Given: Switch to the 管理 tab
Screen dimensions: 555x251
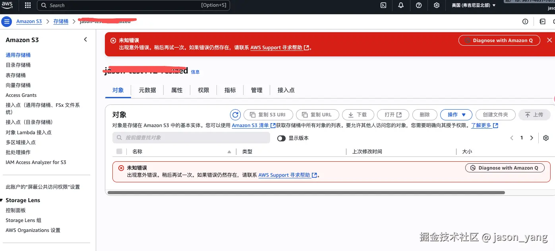Looking at the screenshot, I should pyautogui.click(x=257, y=90).
